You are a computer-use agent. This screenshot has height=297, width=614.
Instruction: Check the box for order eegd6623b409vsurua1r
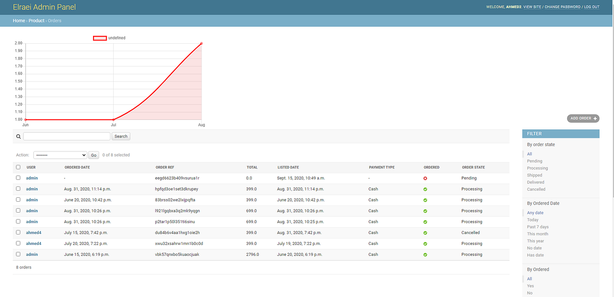[18, 178]
